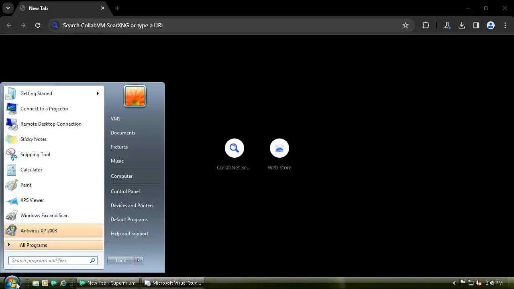The width and height of the screenshot is (514, 289).
Task: Switch to Microsoft Visual Studio taskbar button
Action: pos(173,283)
